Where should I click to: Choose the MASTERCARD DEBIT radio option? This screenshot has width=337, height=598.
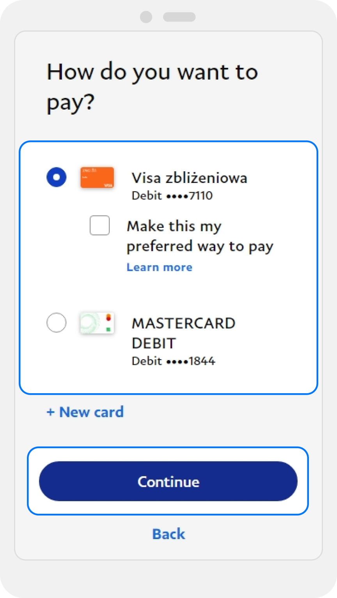click(x=56, y=323)
